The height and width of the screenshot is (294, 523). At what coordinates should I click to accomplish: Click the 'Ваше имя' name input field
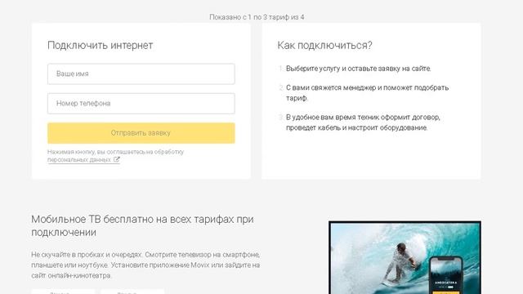tap(141, 74)
